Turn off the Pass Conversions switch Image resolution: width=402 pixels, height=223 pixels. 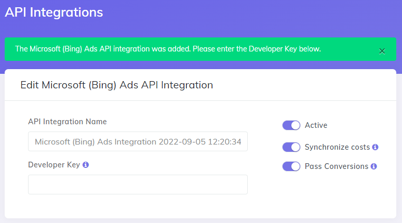[x=291, y=166]
